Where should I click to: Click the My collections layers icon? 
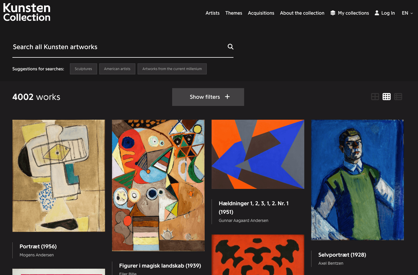coord(333,13)
